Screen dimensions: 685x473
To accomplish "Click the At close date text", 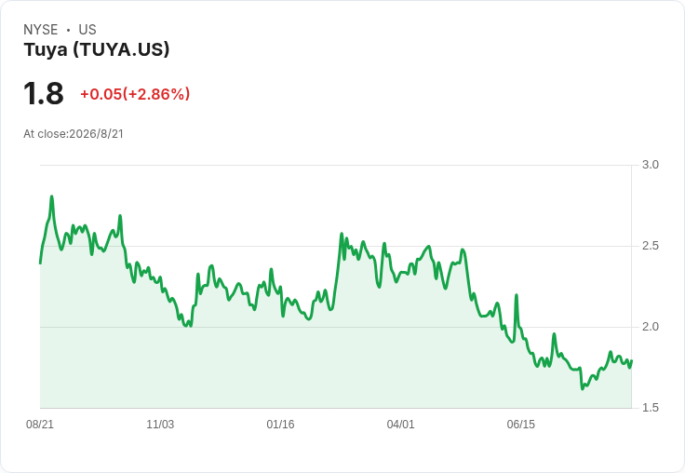I will pyautogui.click(x=74, y=134).
